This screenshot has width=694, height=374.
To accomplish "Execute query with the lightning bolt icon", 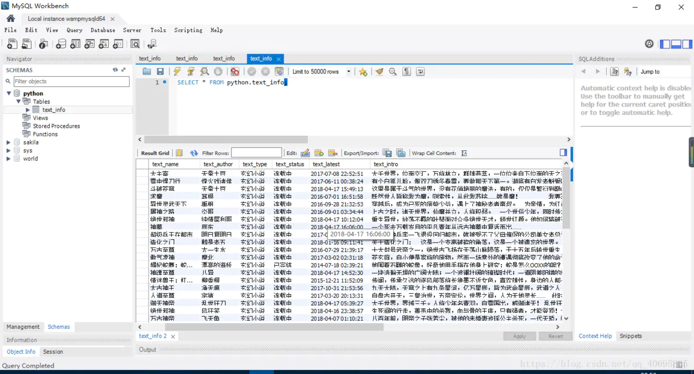I will click(177, 72).
